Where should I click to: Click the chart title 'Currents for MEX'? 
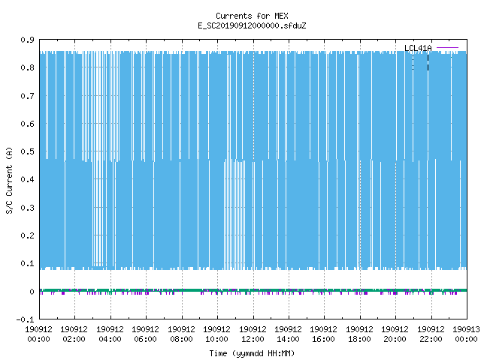pos(252,16)
